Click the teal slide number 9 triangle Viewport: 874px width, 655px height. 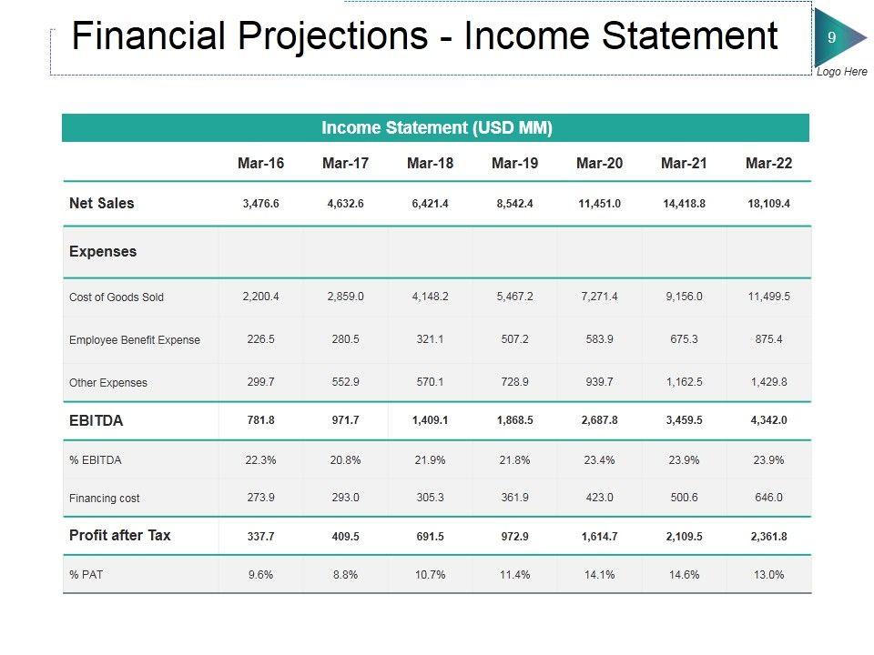(x=833, y=37)
